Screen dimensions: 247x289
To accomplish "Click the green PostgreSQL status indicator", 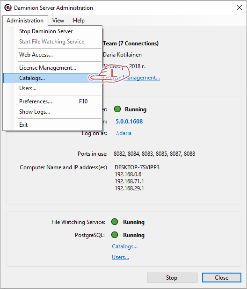I will tap(115, 235).
